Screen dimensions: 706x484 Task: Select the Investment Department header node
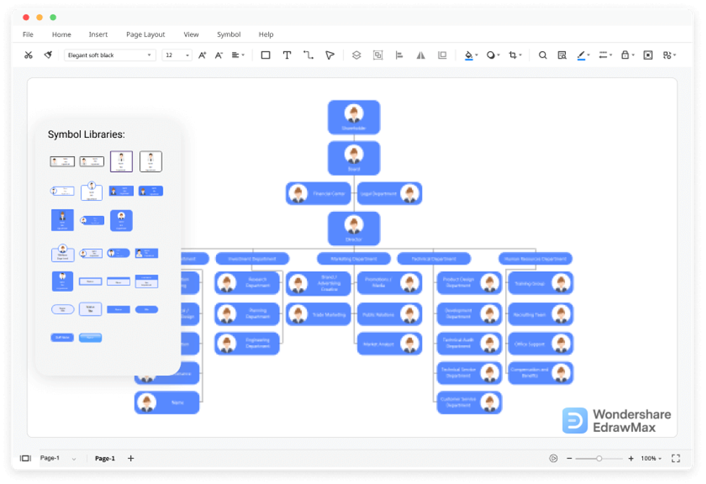252,259
